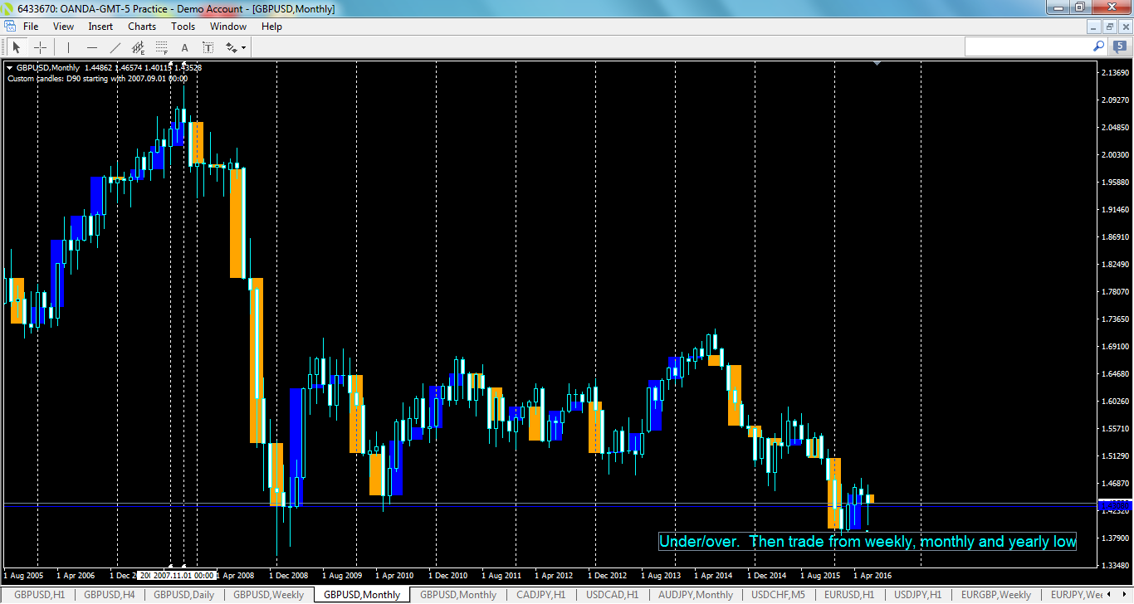Switch to the CADJPY,H1 chart tab
The height and width of the screenshot is (604, 1134).
[540, 594]
